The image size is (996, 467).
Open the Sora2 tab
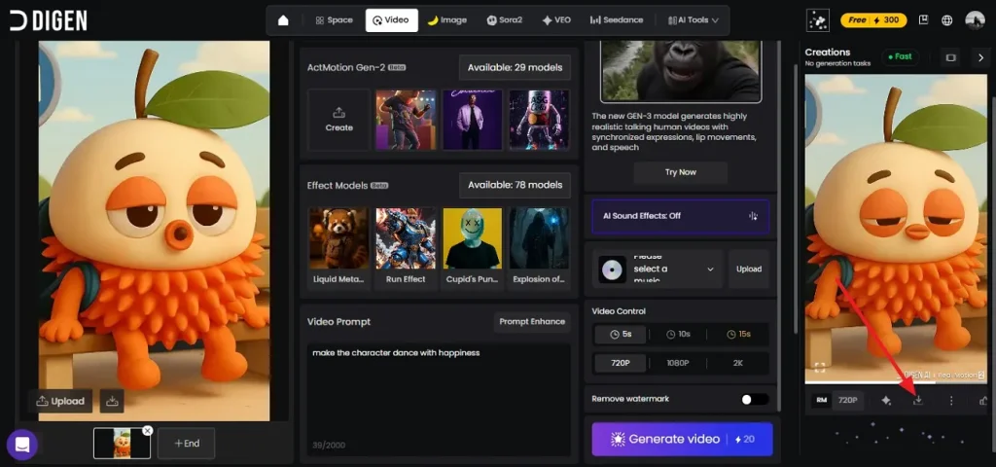tap(505, 20)
